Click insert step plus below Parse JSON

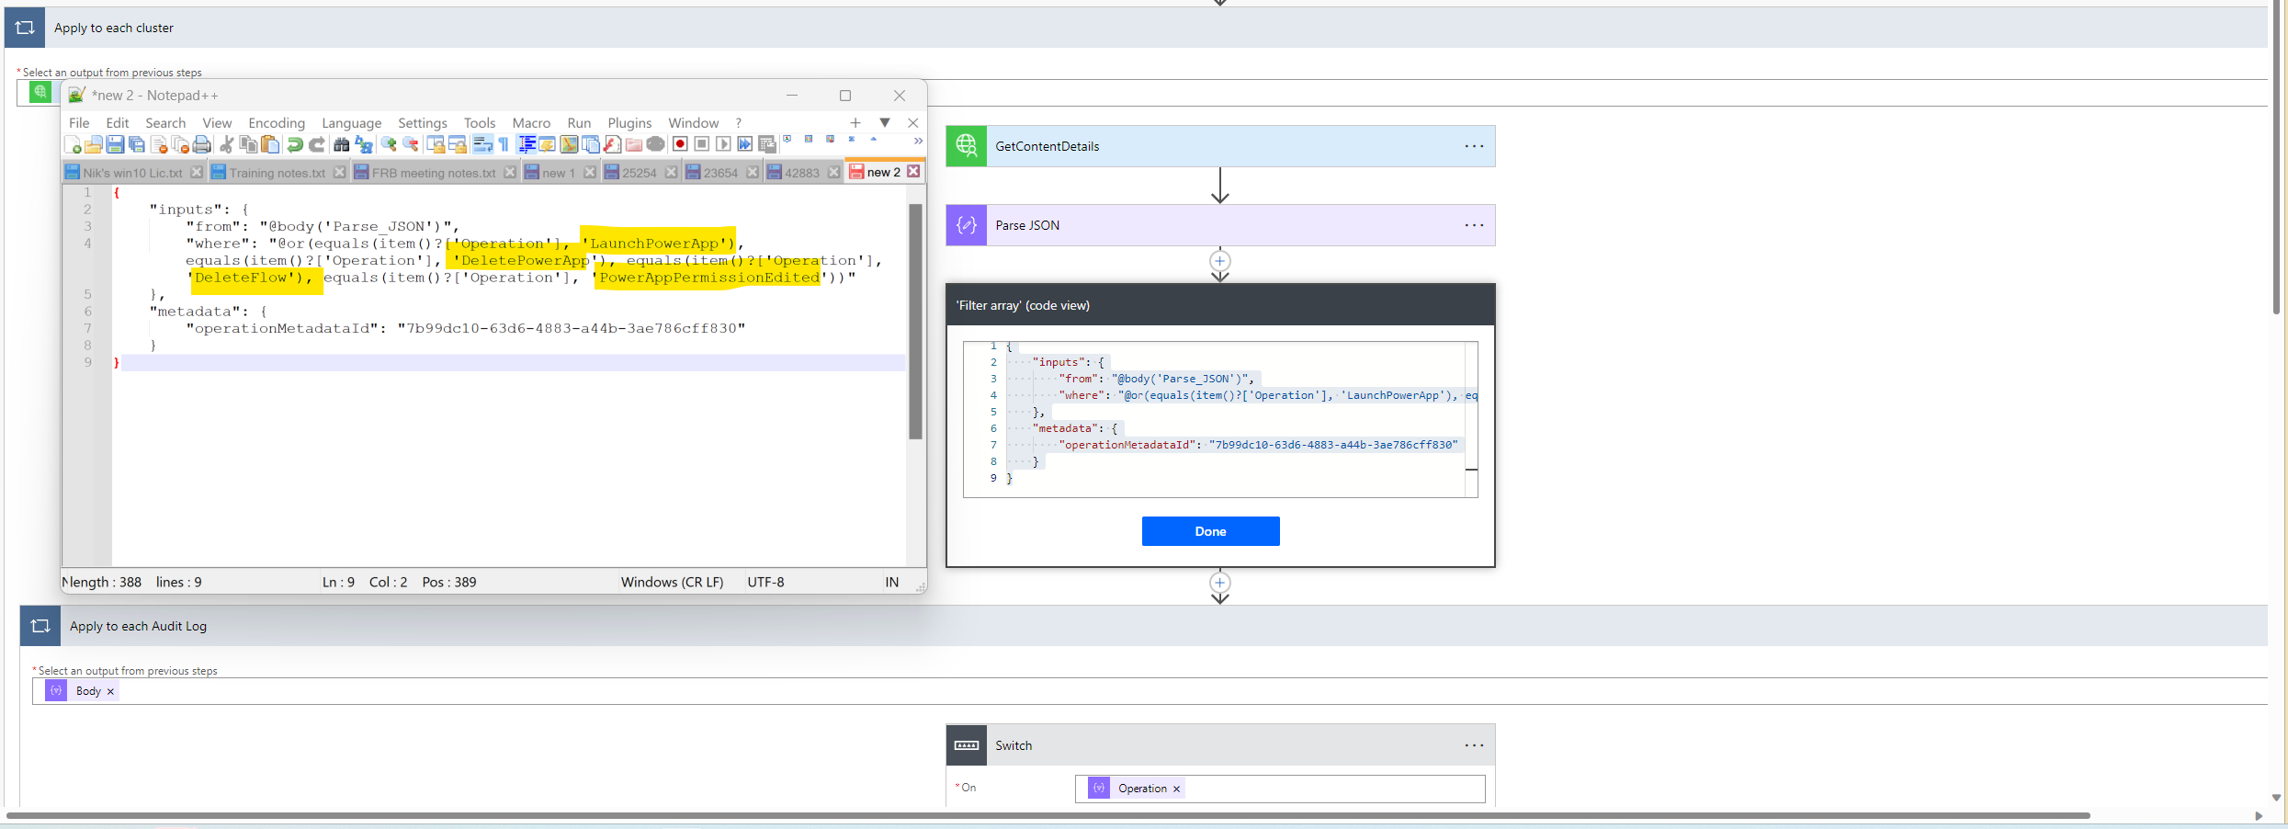tap(1219, 261)
